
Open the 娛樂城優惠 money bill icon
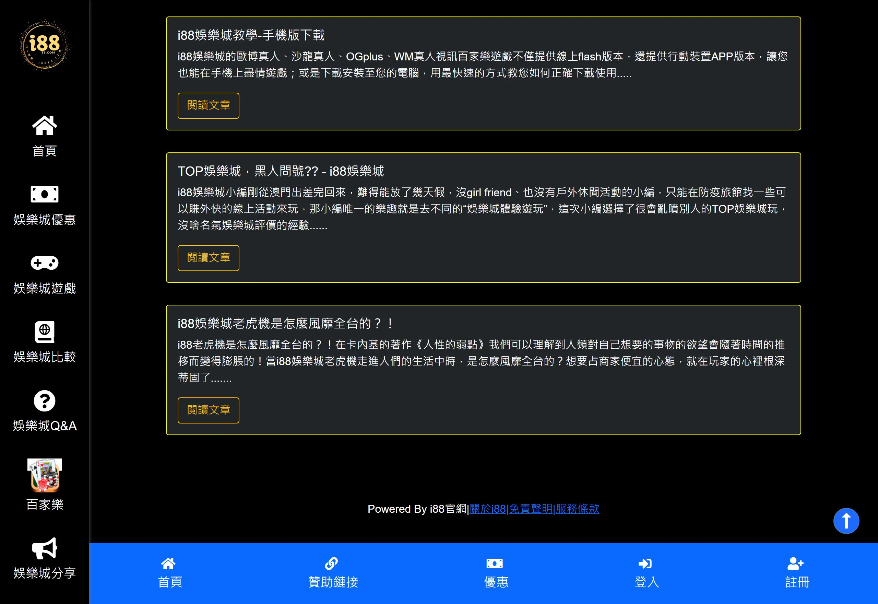click(45, 194)
